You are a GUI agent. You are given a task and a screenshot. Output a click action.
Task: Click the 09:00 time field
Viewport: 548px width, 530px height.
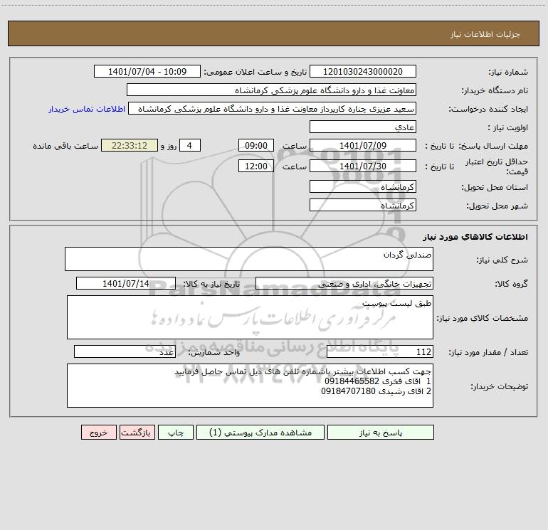(x=255, y=145)
